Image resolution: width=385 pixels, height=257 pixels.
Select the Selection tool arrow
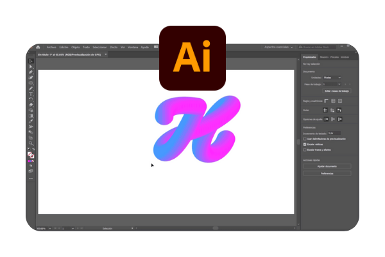31,61
